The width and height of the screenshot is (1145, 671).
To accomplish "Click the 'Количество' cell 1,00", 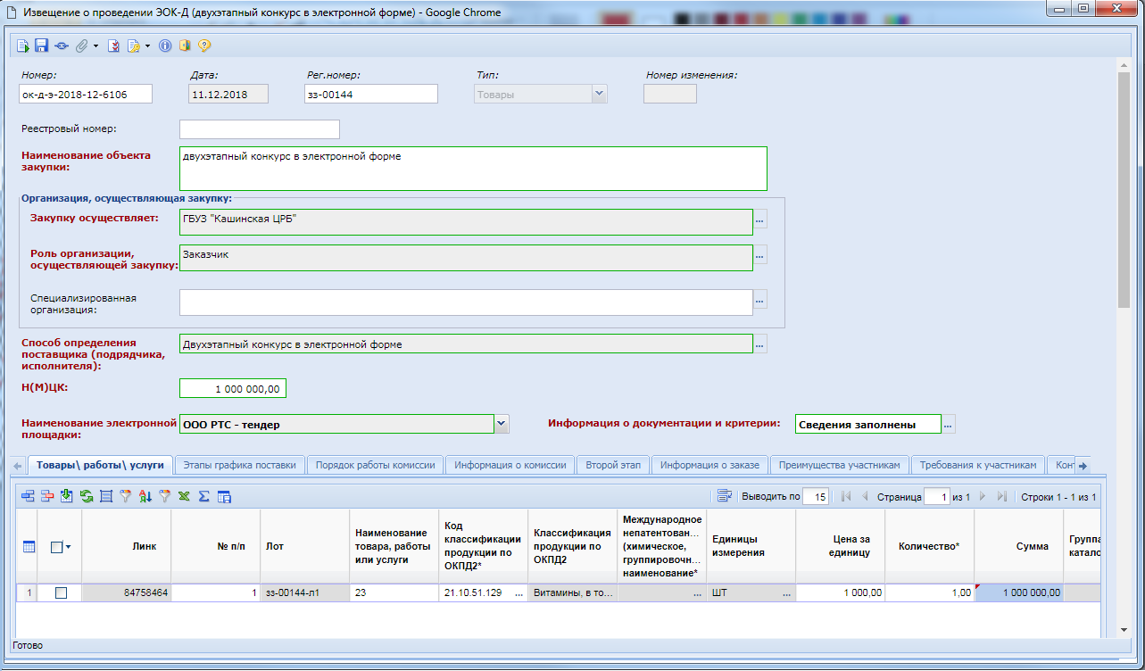I will tap(929, 592).
